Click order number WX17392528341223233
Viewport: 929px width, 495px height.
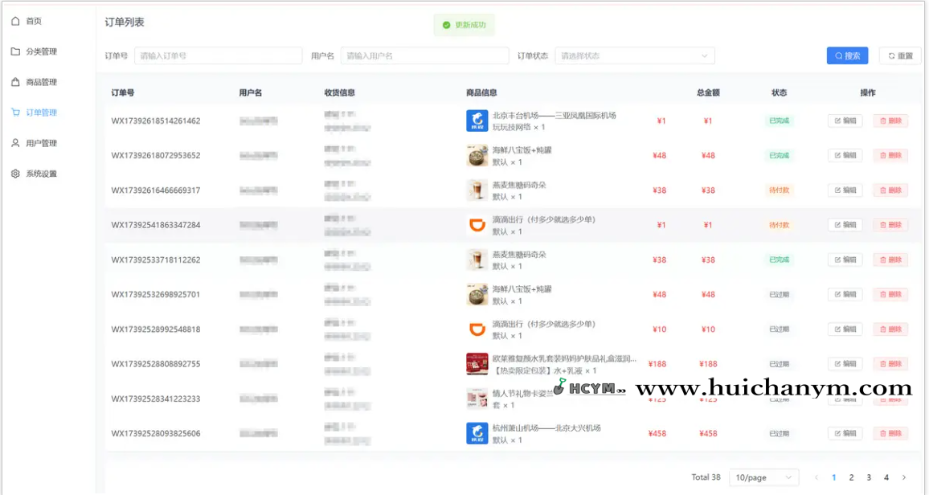156,399
